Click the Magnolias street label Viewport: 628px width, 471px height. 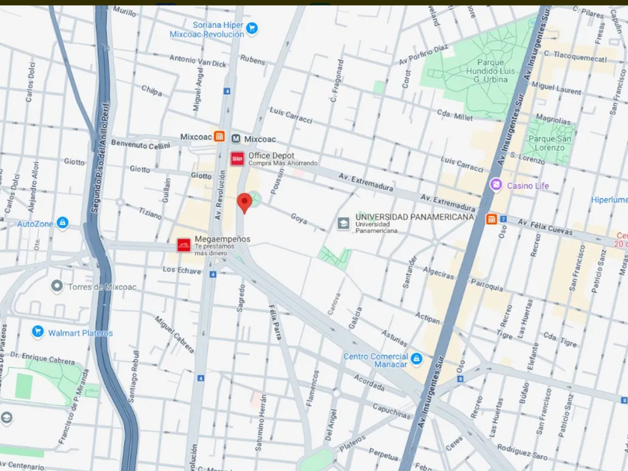(x=553, y=119)
